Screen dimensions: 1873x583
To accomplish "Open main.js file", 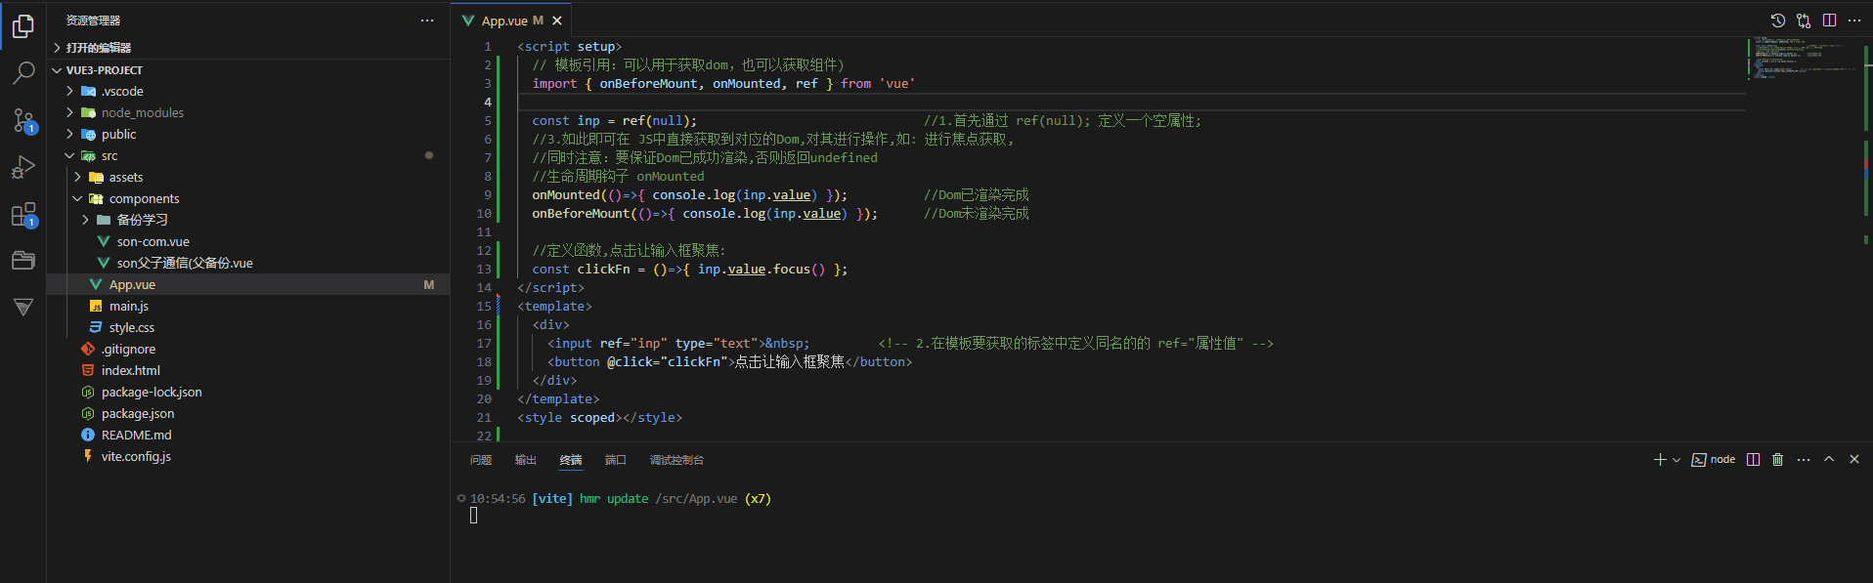I will pos(248,306).
